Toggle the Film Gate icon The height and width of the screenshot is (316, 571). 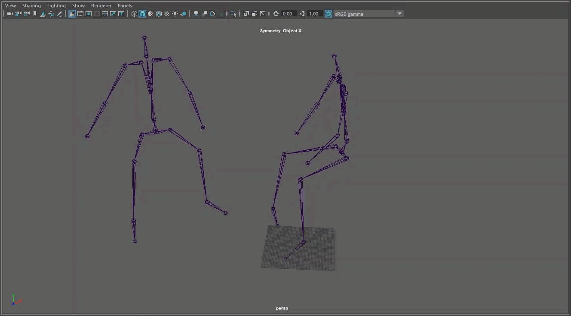click(80, 14)
